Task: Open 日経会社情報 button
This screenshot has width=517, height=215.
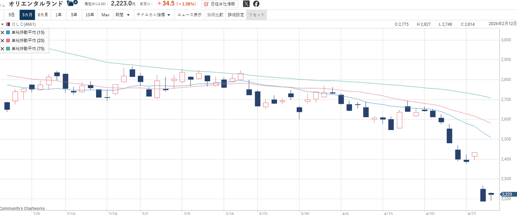Action: [220, 4]
